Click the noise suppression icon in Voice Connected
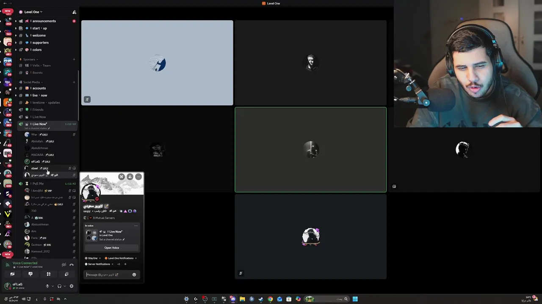This screenshot has height=304, width=542. coord(64,265)
